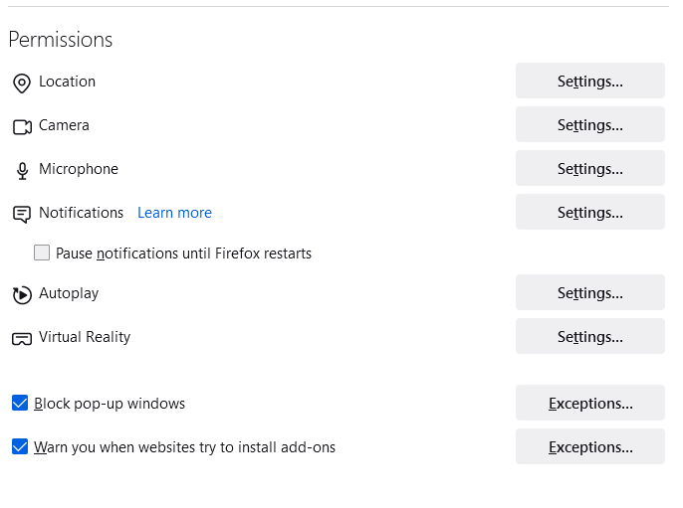Click the Location label text
The height and width of the screenshot is (508, 683).
[67, 82]
